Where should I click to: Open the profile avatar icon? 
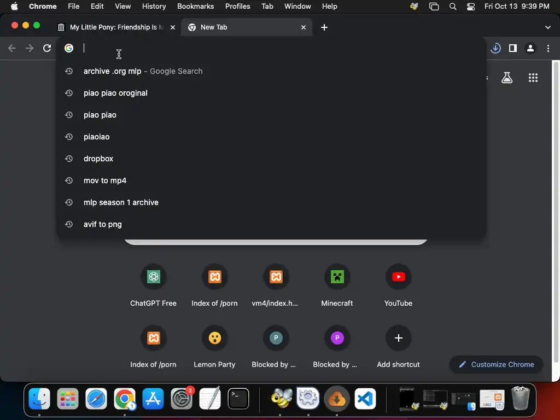[530, 48]
